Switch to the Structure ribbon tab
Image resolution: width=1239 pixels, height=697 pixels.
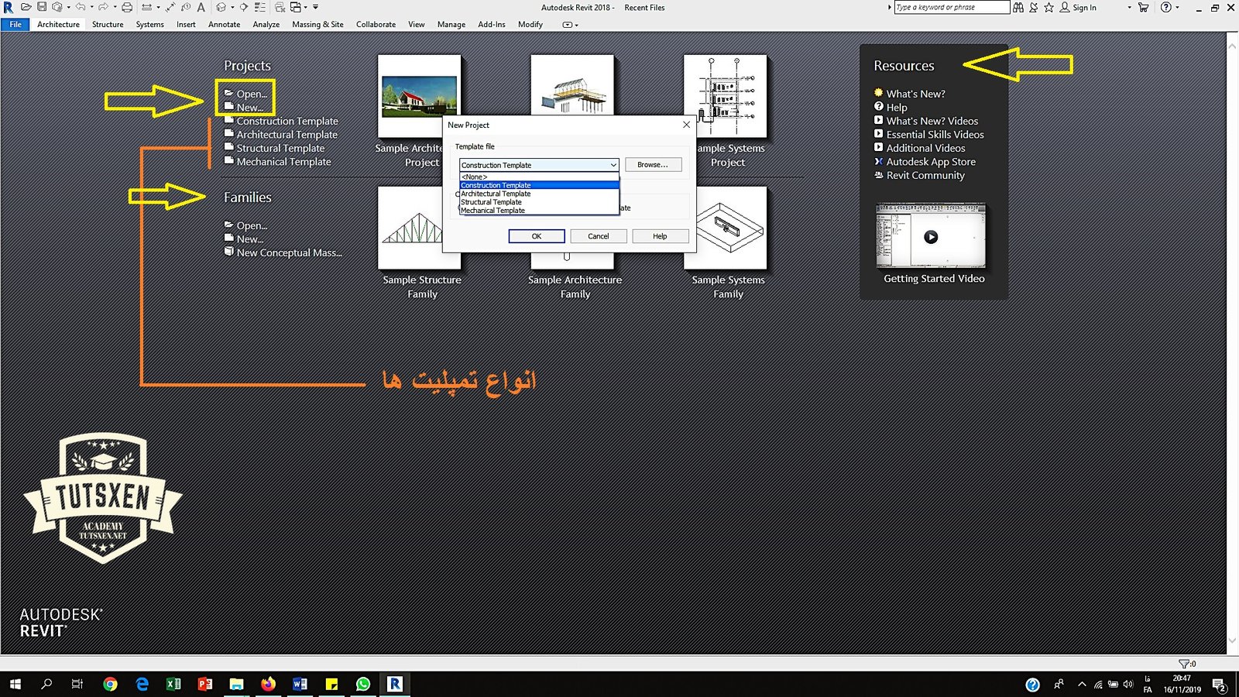[108, 24]
